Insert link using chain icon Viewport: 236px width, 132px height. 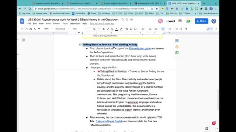point(127,29)
